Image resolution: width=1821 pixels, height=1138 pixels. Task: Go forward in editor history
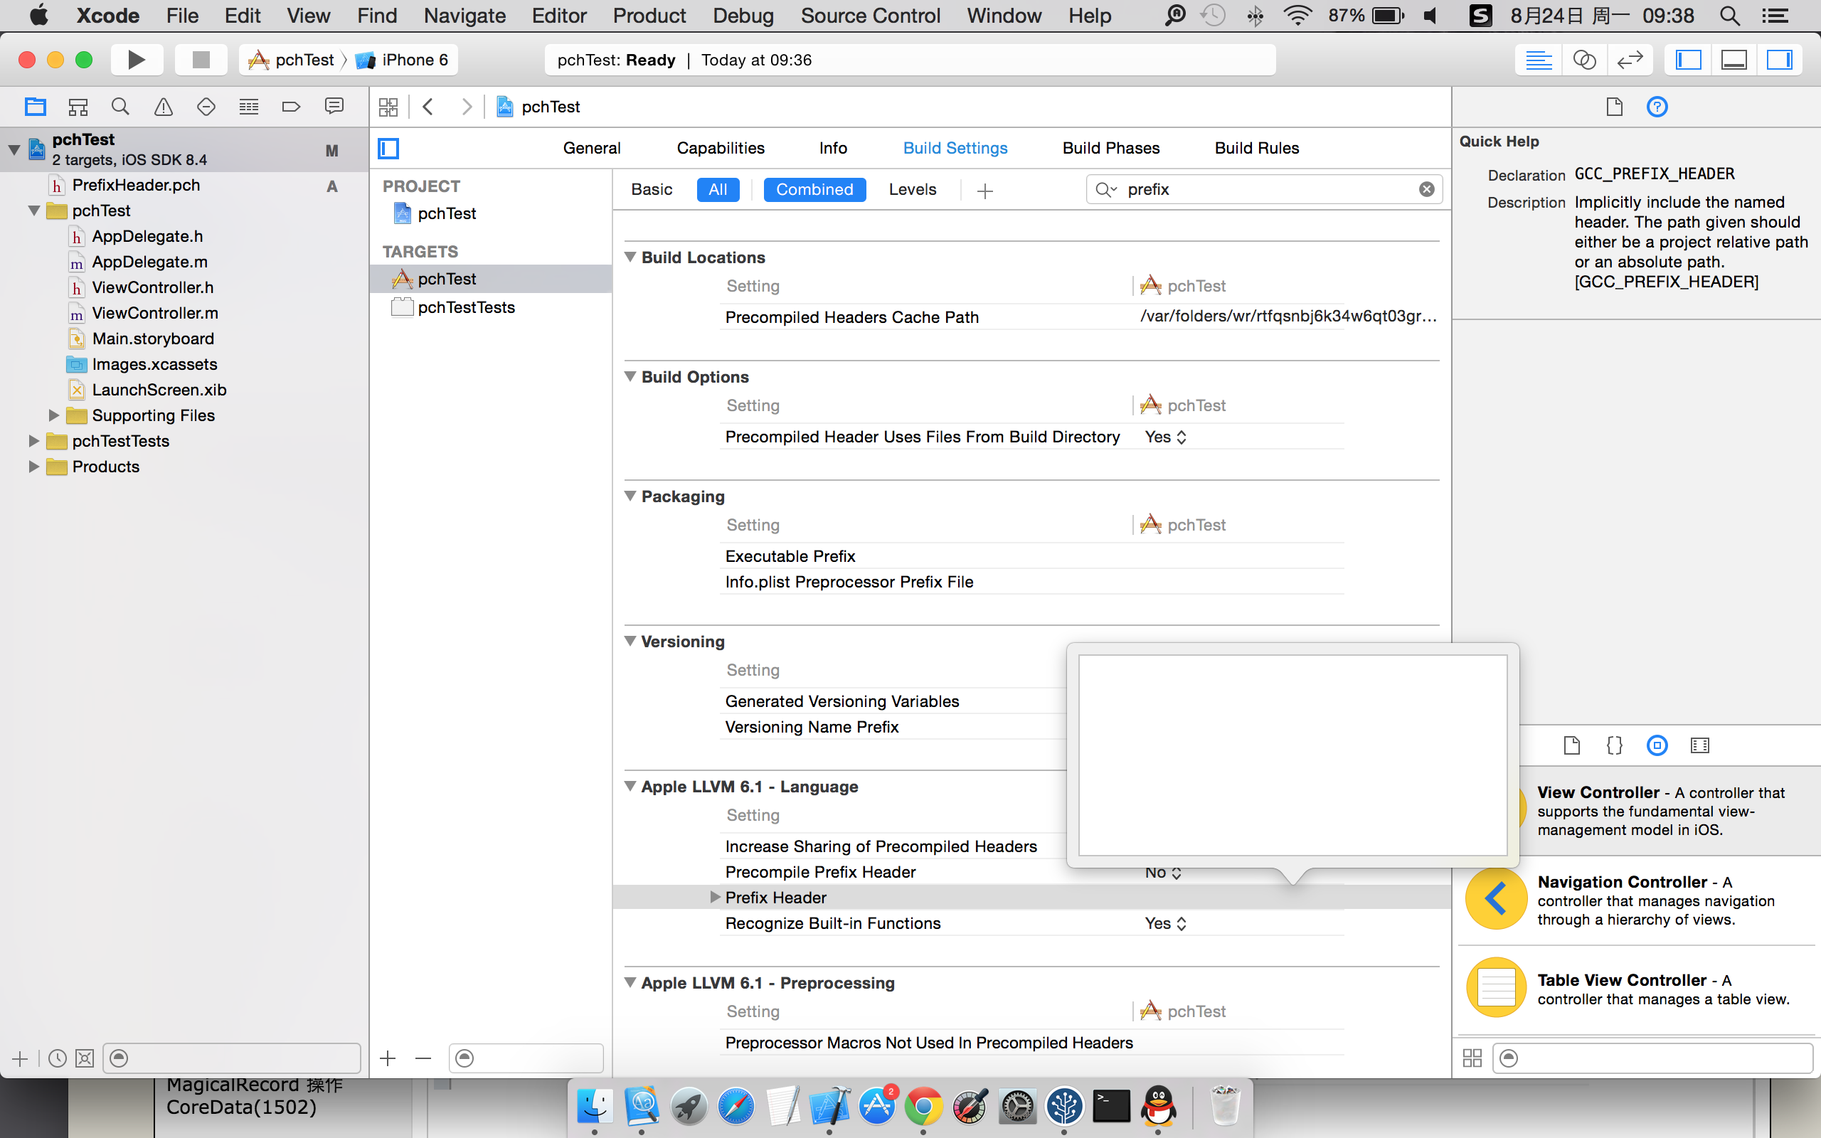(x=467, y=107)
